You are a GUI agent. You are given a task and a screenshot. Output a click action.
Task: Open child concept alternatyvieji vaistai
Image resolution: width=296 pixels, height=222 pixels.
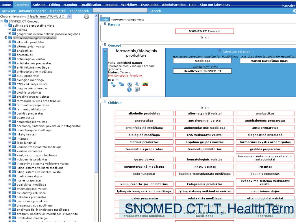point(205,113)
